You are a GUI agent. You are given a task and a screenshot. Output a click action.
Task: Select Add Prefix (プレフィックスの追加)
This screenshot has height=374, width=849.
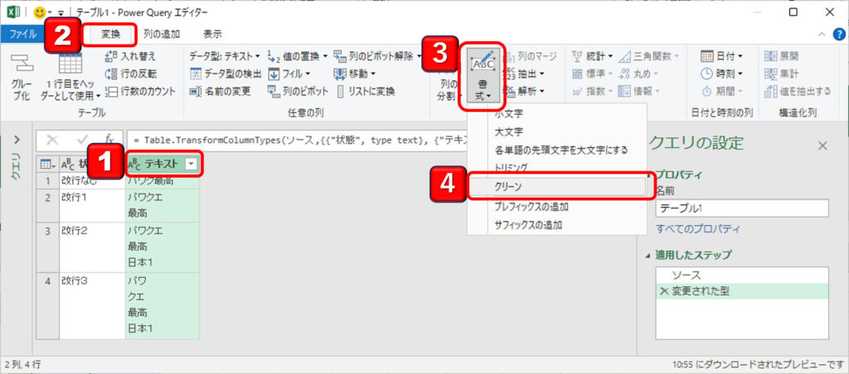pos(557,207)
